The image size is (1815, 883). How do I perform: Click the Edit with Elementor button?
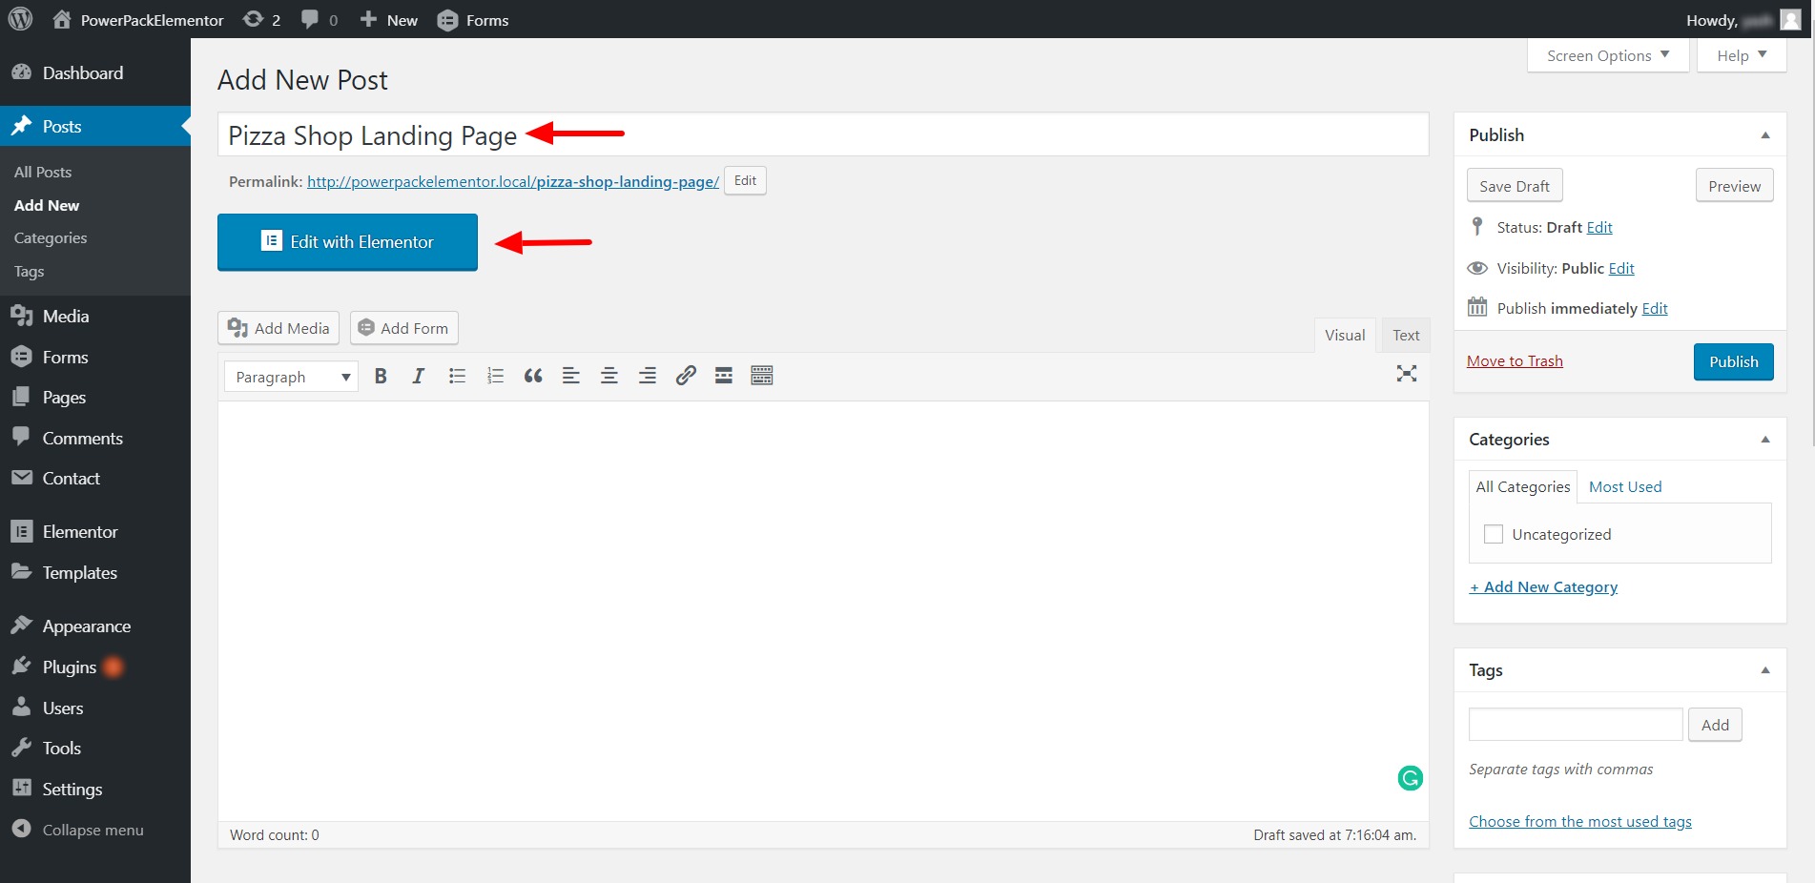point(347,242)
